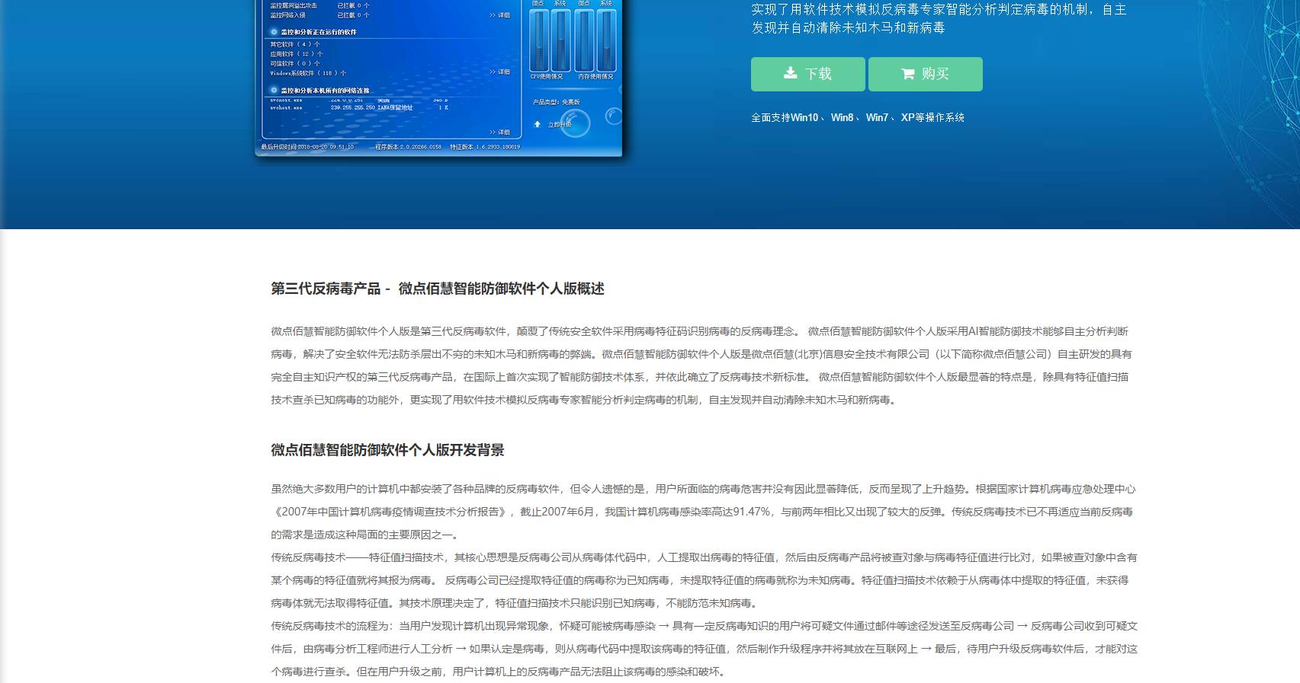Select the 其它软件 (4) 个 row
Screen dimensions: 1300x683
click(294, 44)
